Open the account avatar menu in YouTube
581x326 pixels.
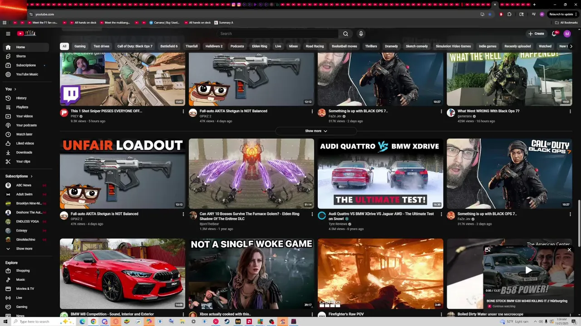pos(567,34)
